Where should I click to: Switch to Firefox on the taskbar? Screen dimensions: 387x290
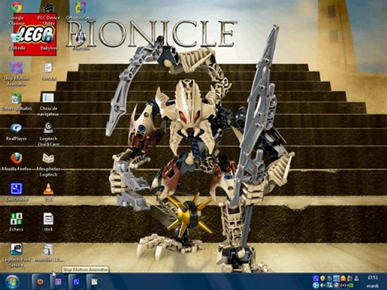[x=40, y=282]
